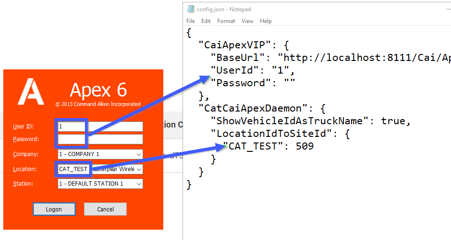Open the File menu in Notepad
This screenshot has width=451, height=240.
pyautogui.click(x=191, y=21)
